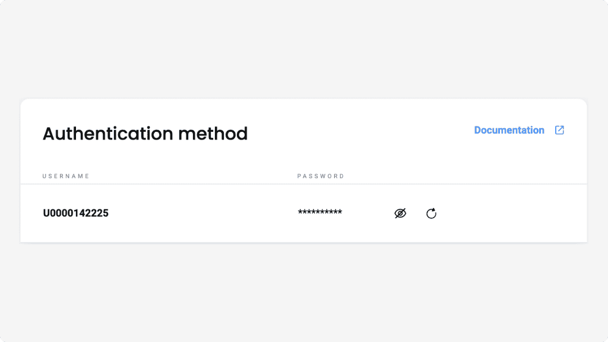
Task: Reset credentials with the circular arrow icon
Action: tap(432, 213)
